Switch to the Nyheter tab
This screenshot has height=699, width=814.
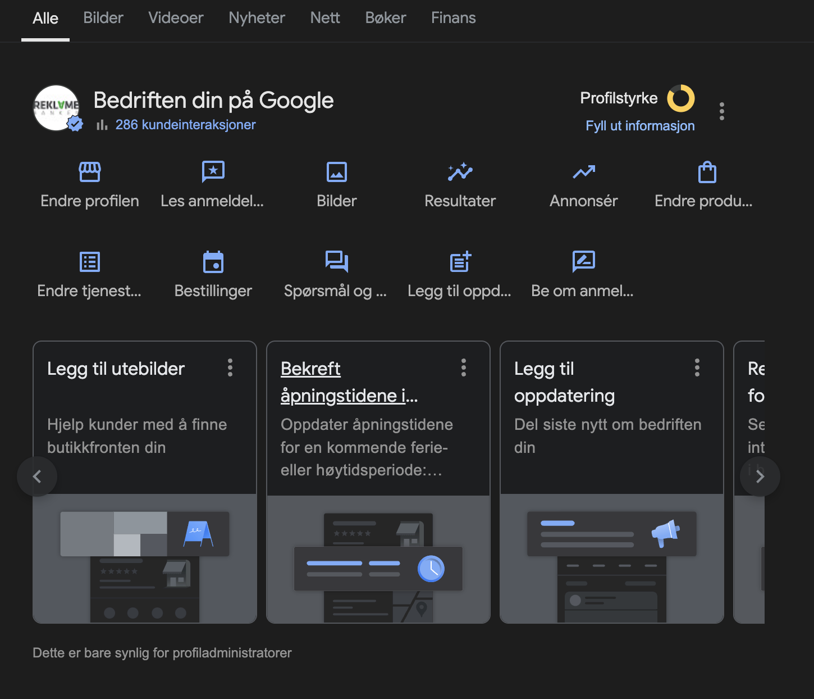[x=257, y=18]
